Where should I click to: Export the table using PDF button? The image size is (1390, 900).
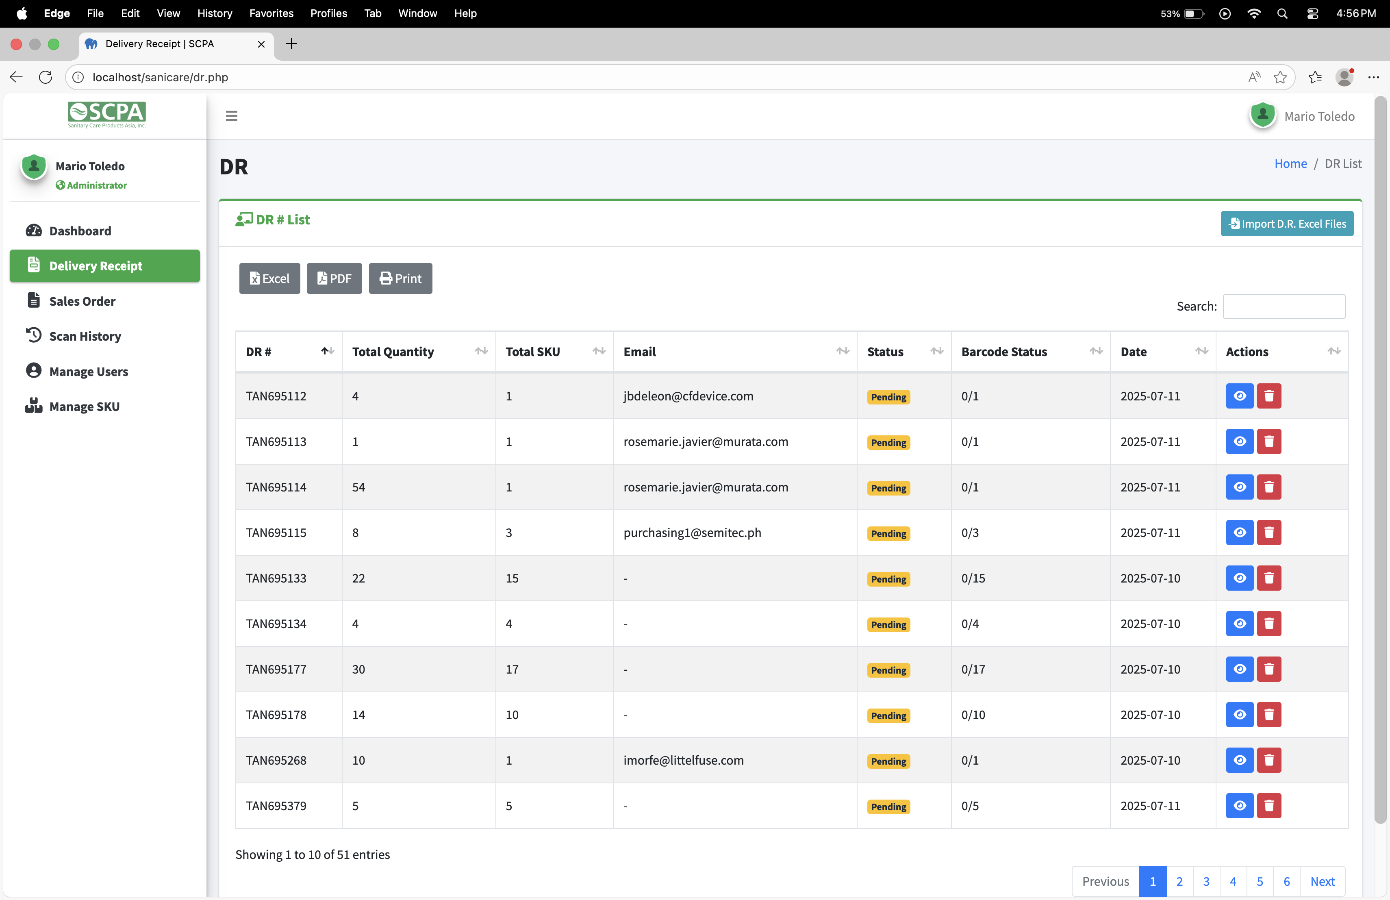point(334,278)
